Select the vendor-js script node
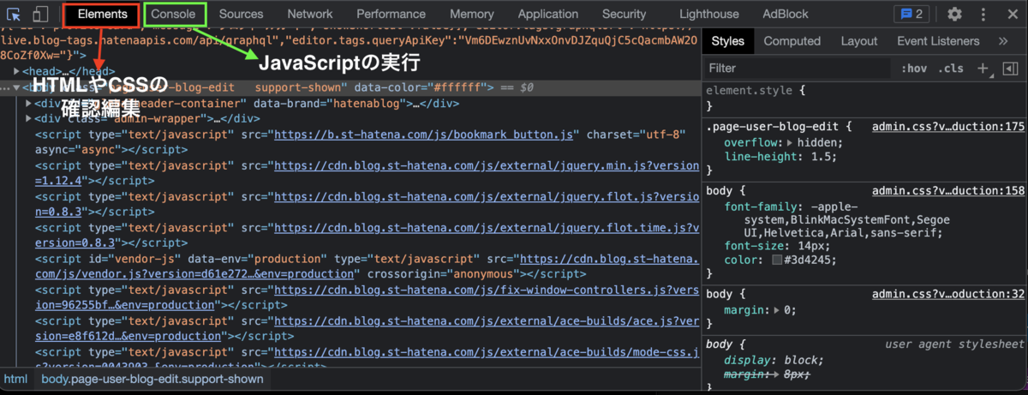 click(367, 266)
